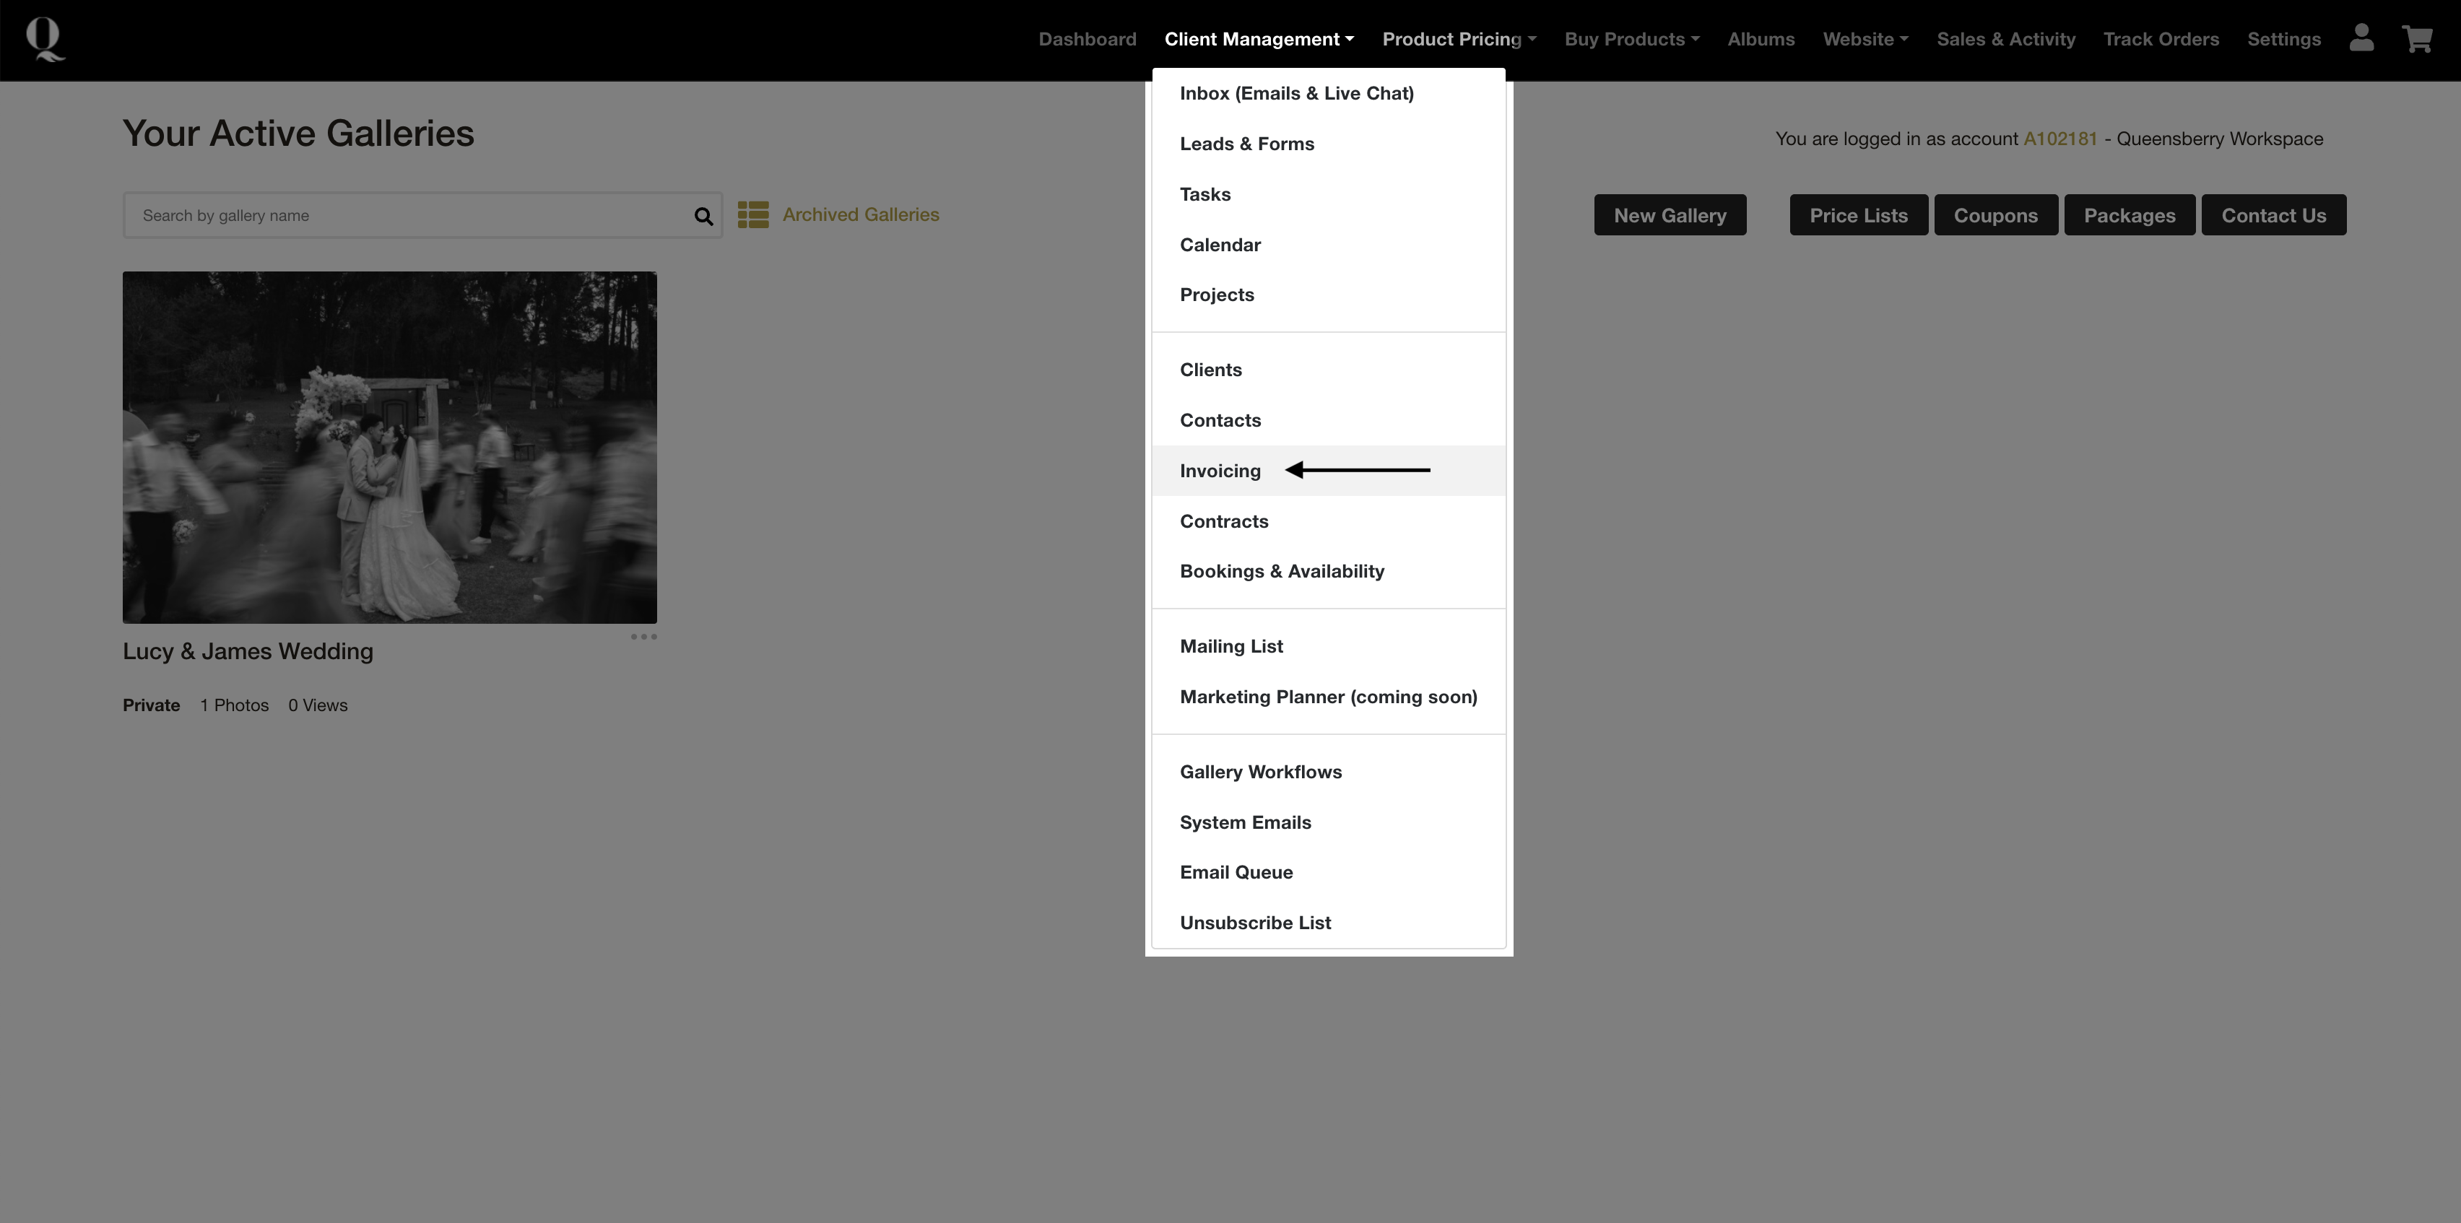The height and width of the screenshot is (1223, 2461).
Task: Expand the Product Pricing dropdown
Action: (1458, 39)
